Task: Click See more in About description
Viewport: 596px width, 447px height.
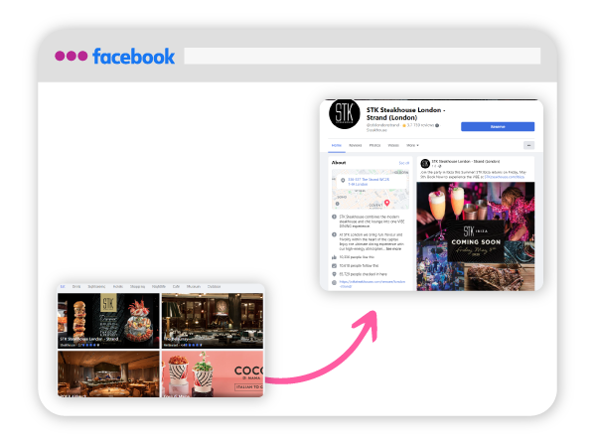Action: coord(393,249)
